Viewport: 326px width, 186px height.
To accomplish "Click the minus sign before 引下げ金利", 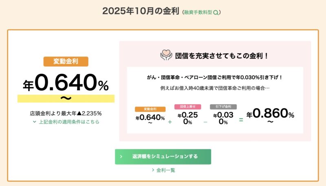I will tap(205, 121).
